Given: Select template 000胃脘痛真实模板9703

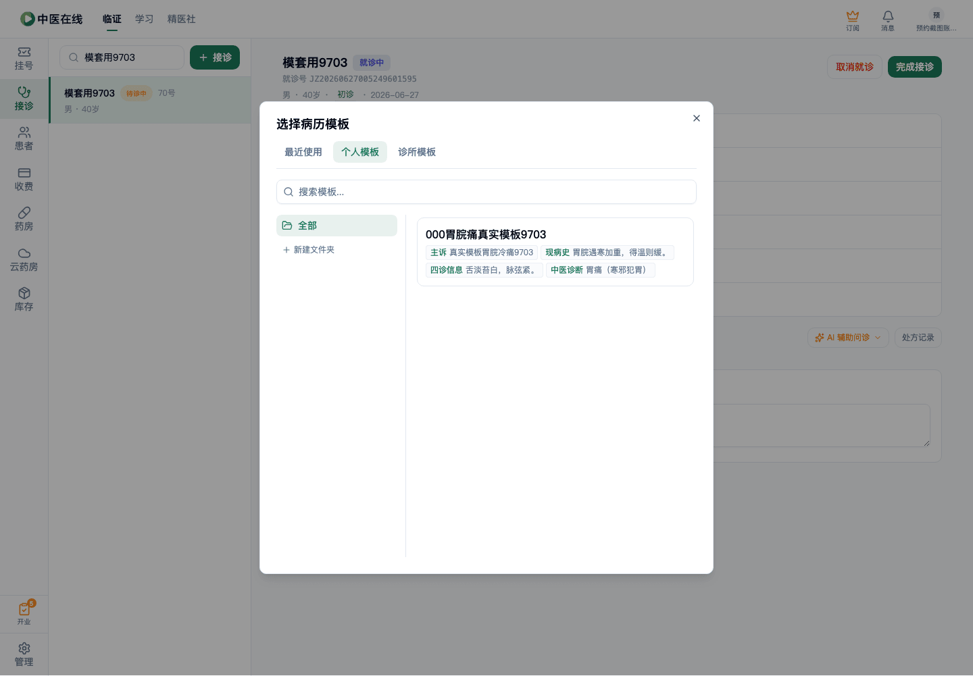Looking at the screenshot, I should [555, 252].
